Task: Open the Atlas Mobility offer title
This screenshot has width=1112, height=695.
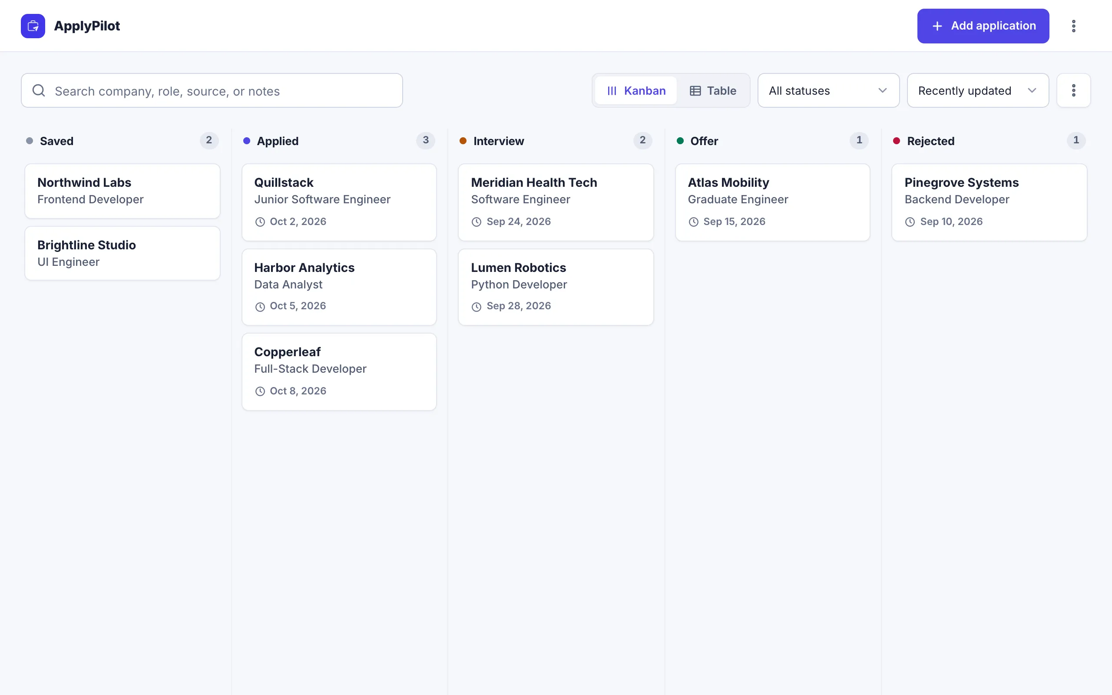Action: click(728, 182)
